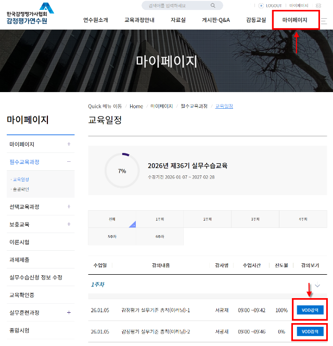Click the search magnifier icon
Image resolution: width=333 pixels, height=346 pixels.
(213, 6)
